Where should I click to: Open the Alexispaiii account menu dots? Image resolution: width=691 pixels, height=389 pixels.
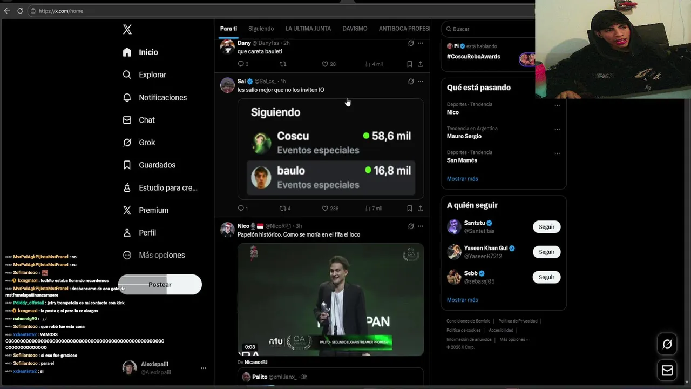point(204,368)
